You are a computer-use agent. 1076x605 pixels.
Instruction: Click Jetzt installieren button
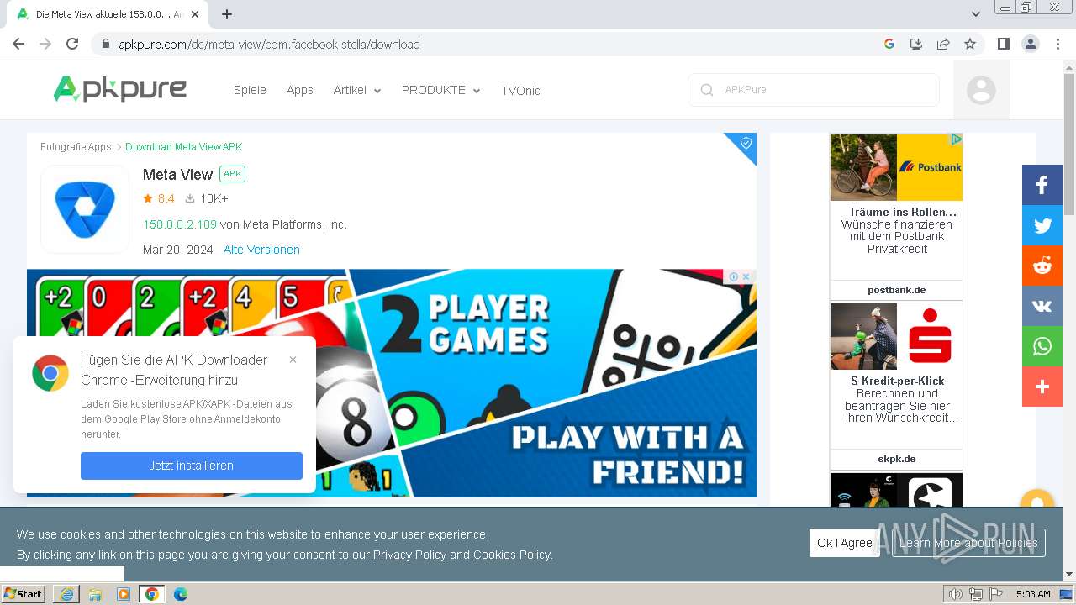pyautogui.click(x=192, y=466)
